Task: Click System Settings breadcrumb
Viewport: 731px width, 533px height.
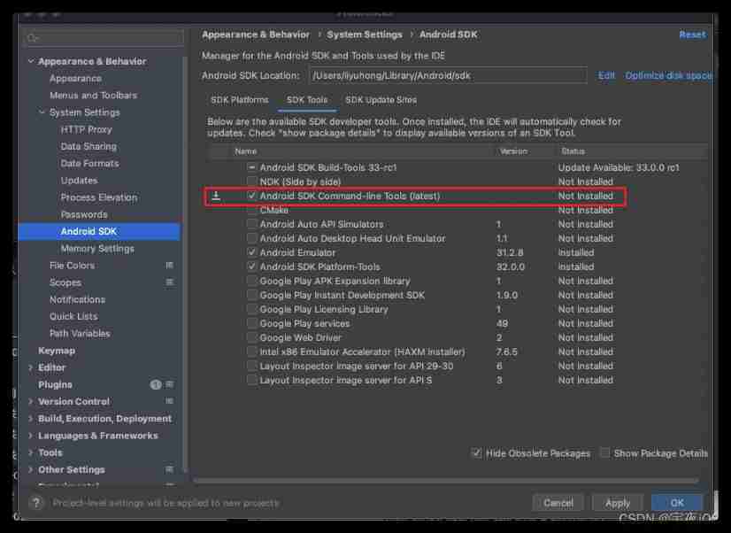Action: 364,35
